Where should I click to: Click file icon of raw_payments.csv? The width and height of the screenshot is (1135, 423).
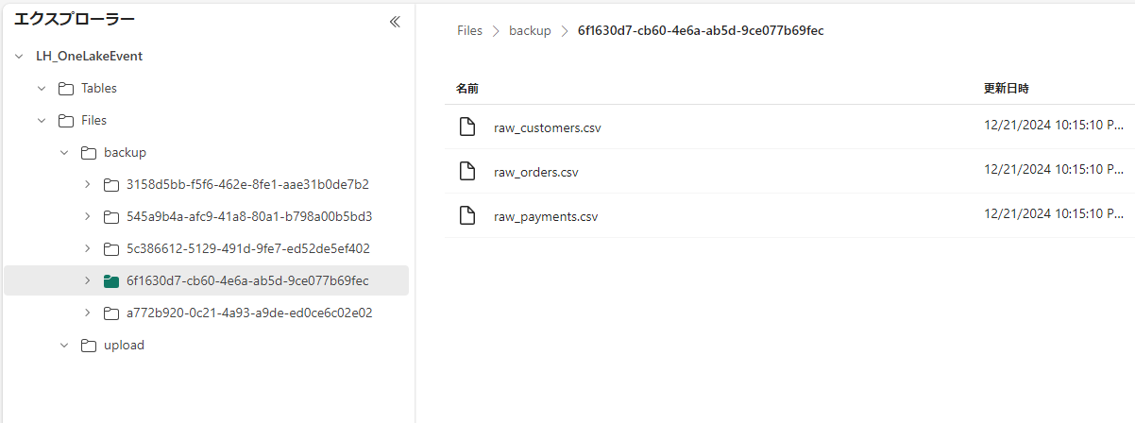(466, 215)
